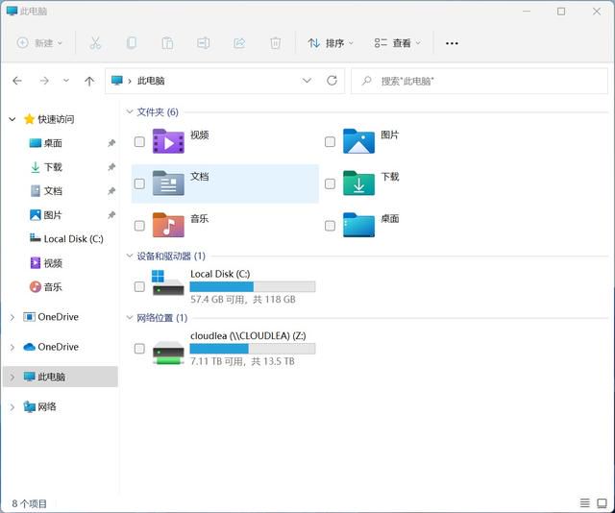The image size is (615, 513).
Task: Select 图片 in quick access sidebar
Action: (x=53, y=215)
